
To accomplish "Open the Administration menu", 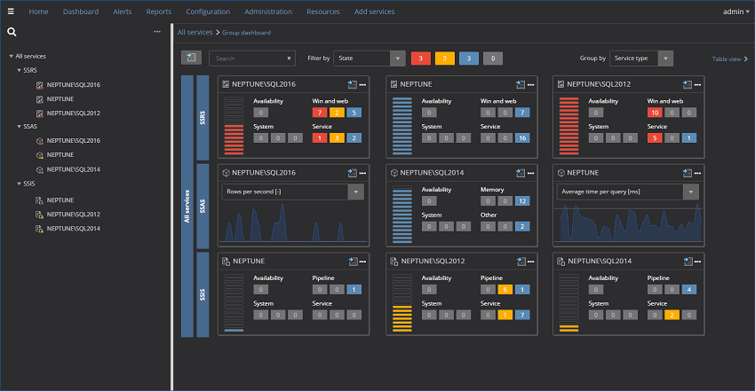I will [x=268, y=12].
